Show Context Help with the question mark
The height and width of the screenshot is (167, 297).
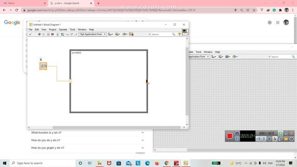click(180, 34)
